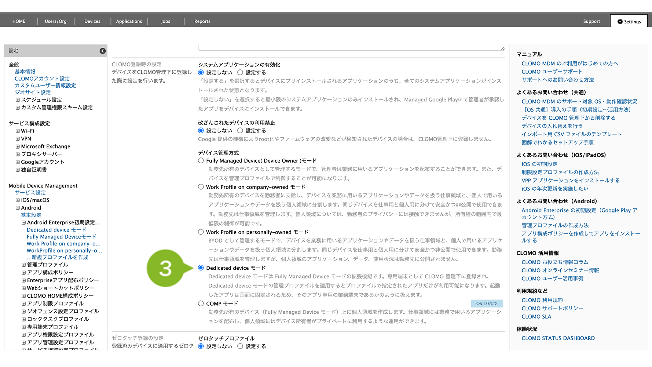
Task: Collapse Android Enterprise初期設定 minus icon
Action: pyautogui.click(x=23, y=222)
